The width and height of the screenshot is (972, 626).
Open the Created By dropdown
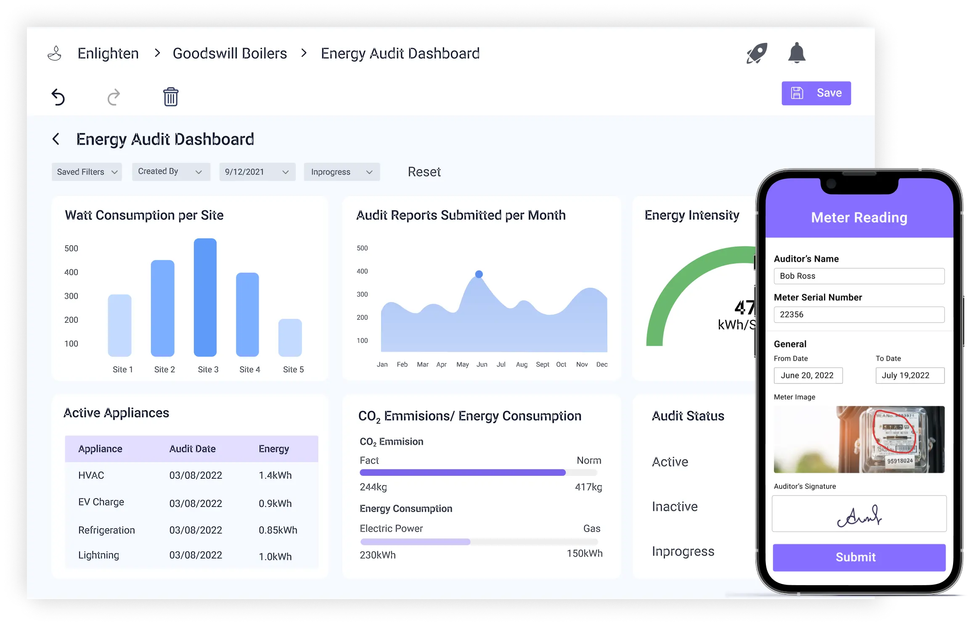pos(171,172)
